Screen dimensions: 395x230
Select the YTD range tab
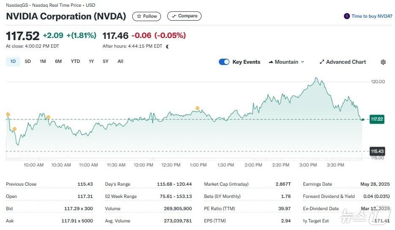[x=75, y=62]
